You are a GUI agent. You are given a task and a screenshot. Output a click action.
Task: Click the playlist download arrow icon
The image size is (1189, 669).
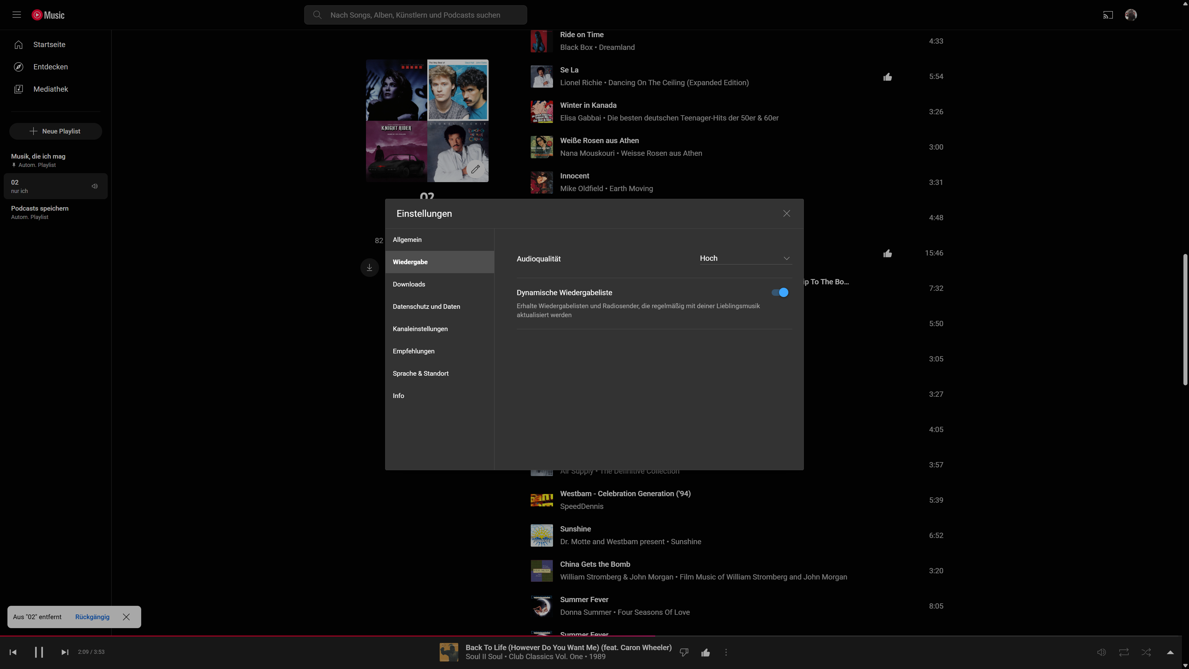coord(369,267)
